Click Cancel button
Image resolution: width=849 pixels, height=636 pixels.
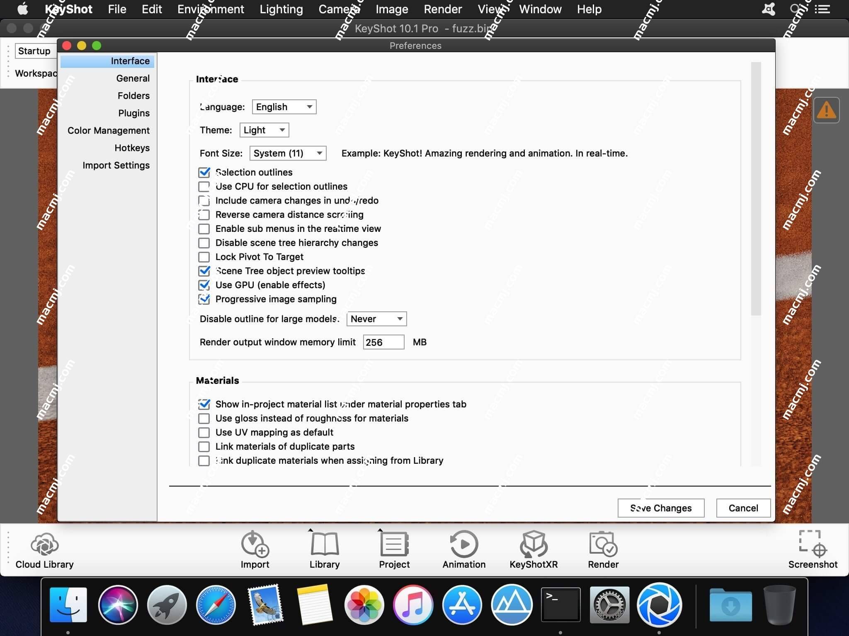click(743, 508)
